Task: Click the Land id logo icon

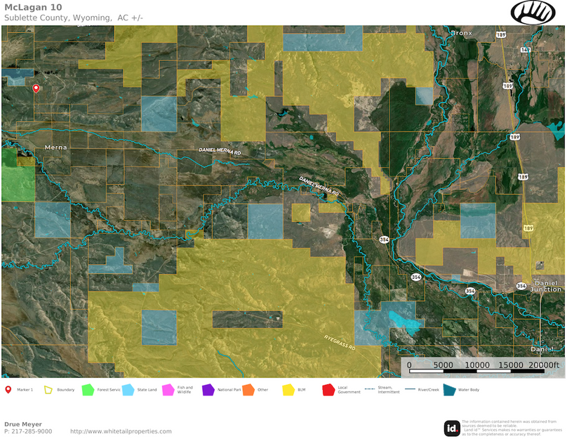Action: [452, 428]
